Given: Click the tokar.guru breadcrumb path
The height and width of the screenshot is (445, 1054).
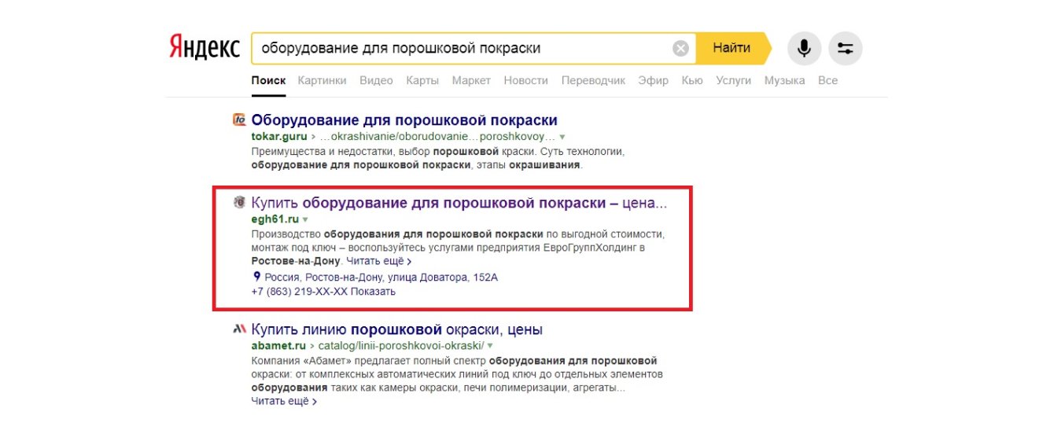Looking at the screenshot, I should (x=437, y=136).
